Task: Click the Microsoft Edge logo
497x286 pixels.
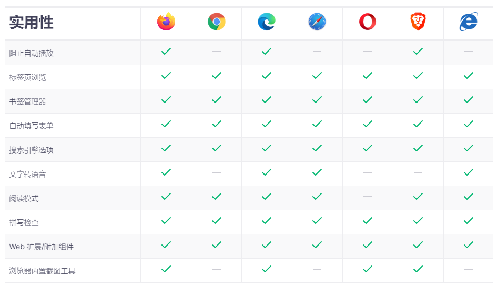Action: (267, 22)
